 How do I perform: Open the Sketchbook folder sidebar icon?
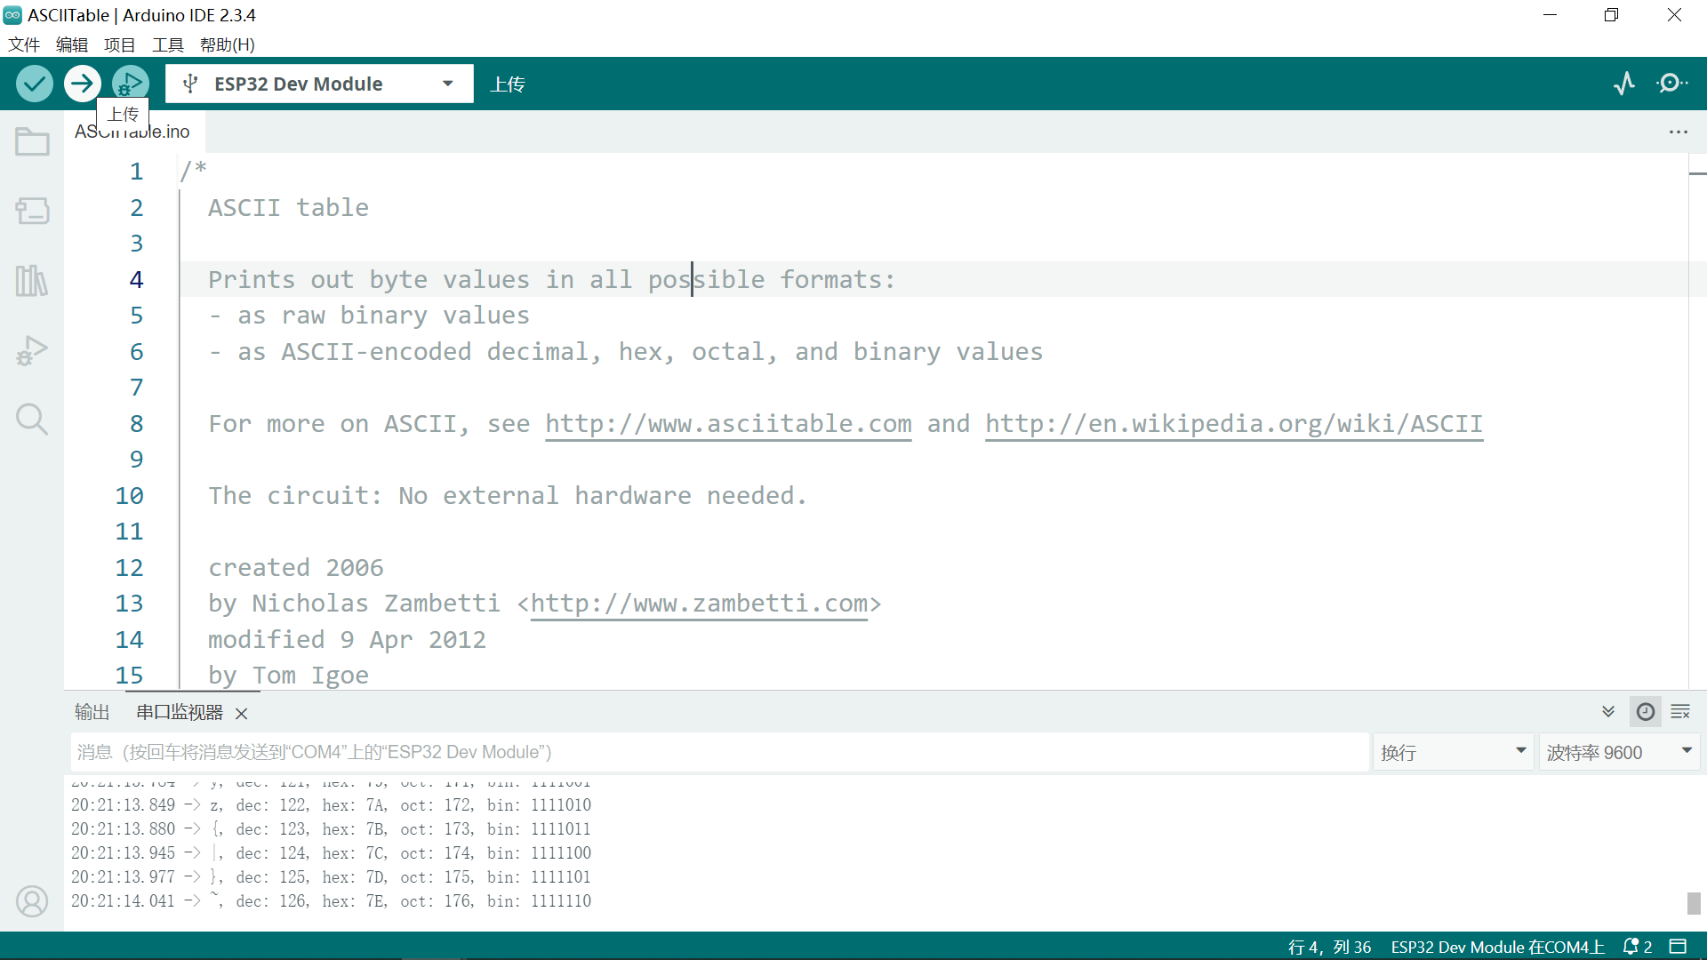32,142
